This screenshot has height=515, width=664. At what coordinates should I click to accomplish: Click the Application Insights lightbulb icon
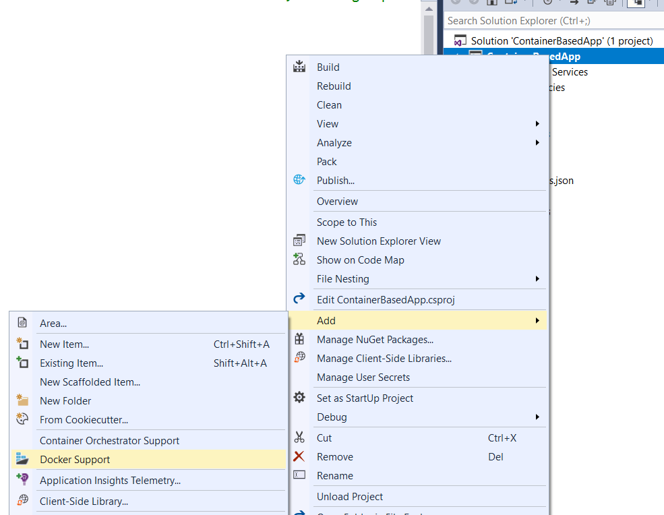[x=22, y=479]
